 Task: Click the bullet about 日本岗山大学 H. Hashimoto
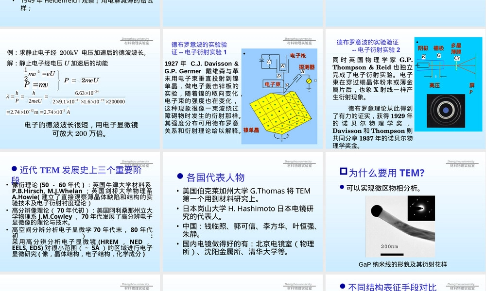248,212
